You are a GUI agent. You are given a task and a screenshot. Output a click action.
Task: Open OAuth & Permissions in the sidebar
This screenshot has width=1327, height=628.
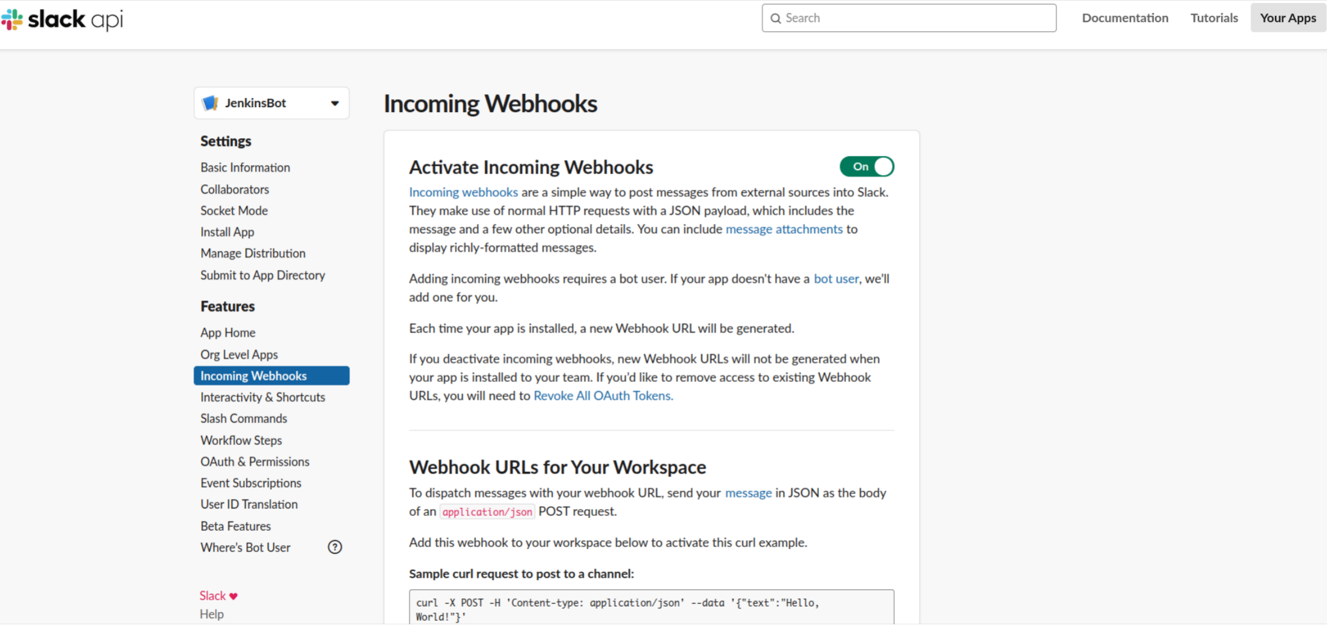point(255,462)
